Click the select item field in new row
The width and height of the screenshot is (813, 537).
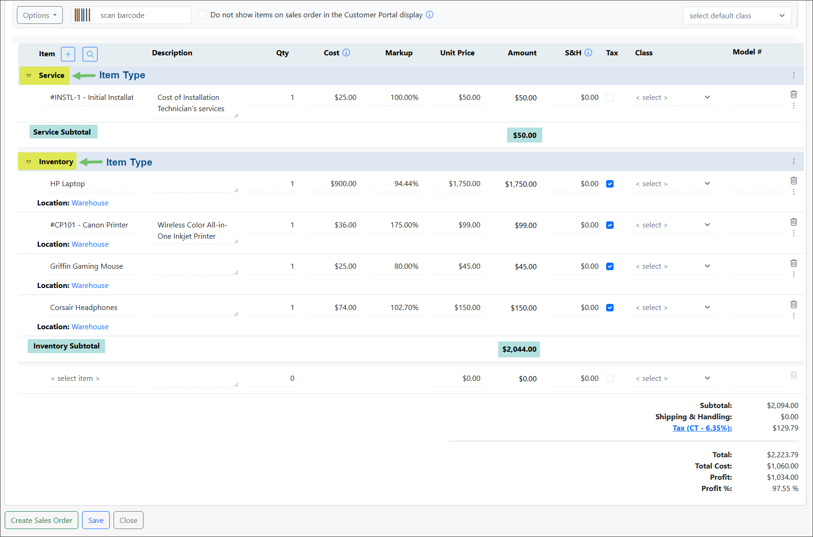[x=92, y=378]
